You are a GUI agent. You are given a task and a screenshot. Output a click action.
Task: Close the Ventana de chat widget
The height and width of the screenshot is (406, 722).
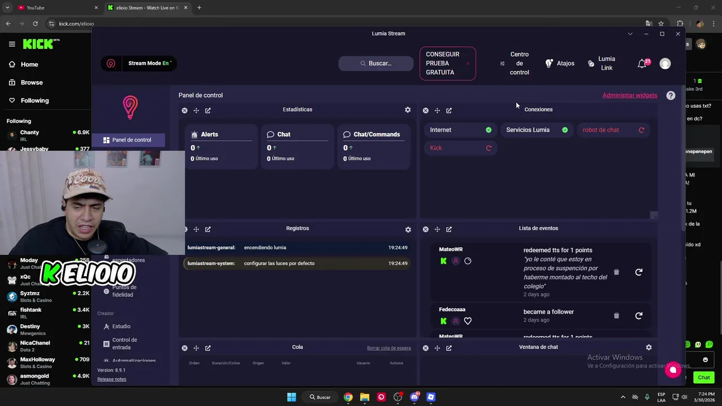click(425, 348)
